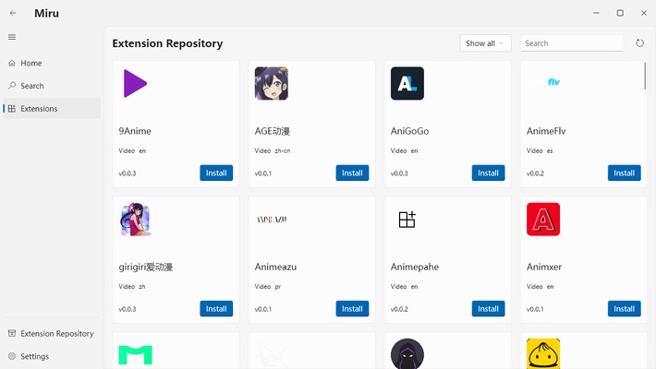Click the red Animxer logo

pos(542,220)
